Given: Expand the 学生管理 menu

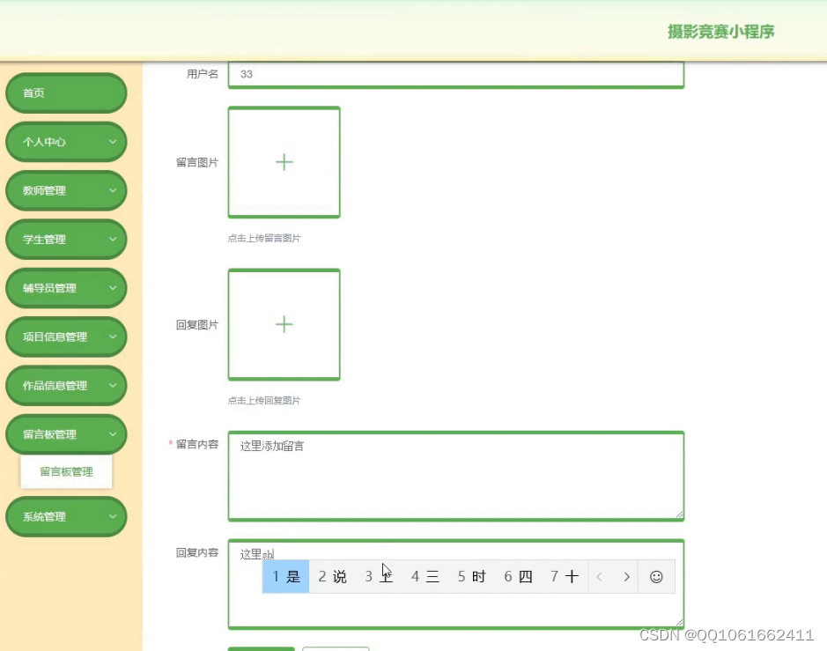Looking at the screenshot, I should pos(65,239).
